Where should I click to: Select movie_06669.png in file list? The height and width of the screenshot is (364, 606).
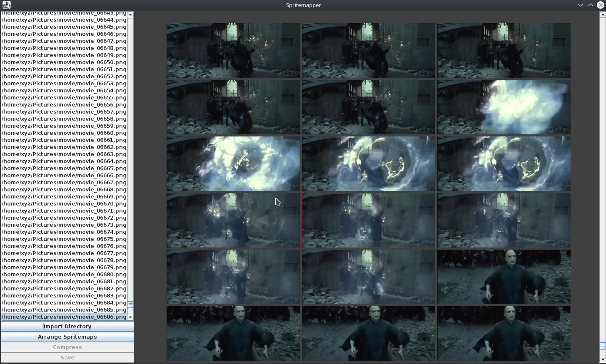64,196
